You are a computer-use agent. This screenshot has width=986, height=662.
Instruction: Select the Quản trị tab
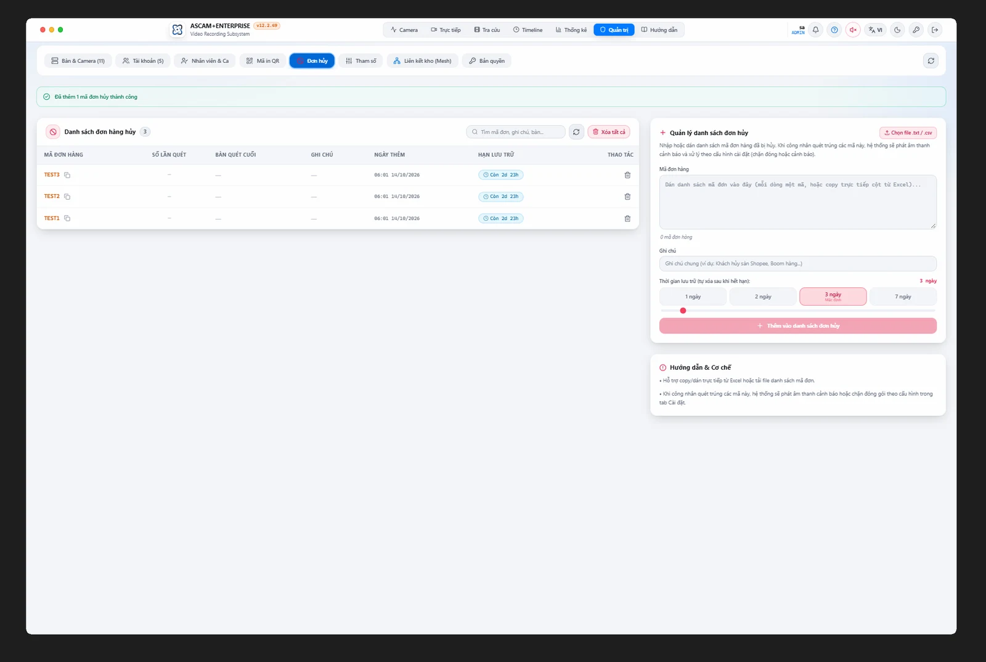click(614, 30)
